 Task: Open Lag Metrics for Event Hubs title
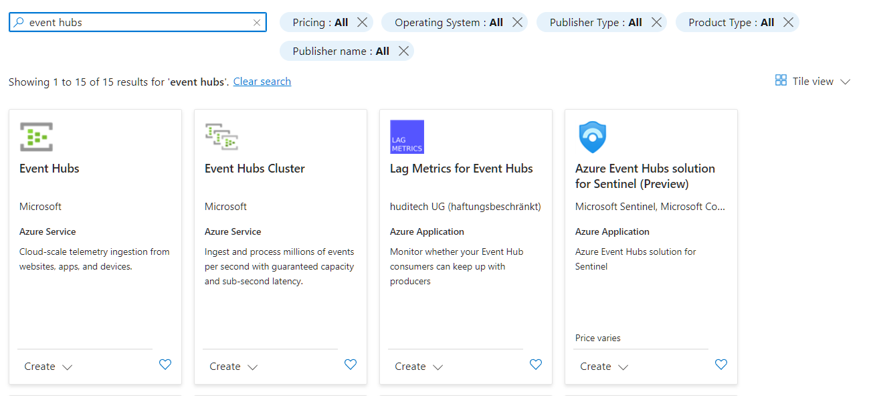[x=462, y=169]
